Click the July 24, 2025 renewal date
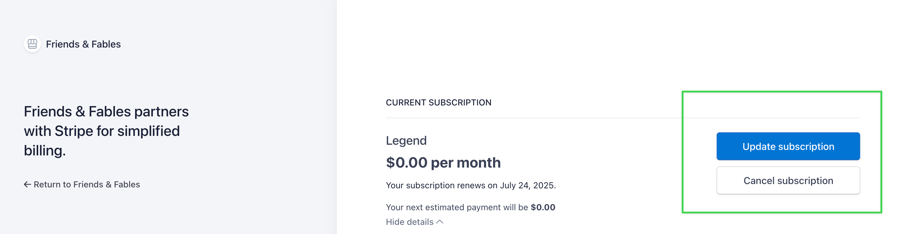 coord(527,185)
